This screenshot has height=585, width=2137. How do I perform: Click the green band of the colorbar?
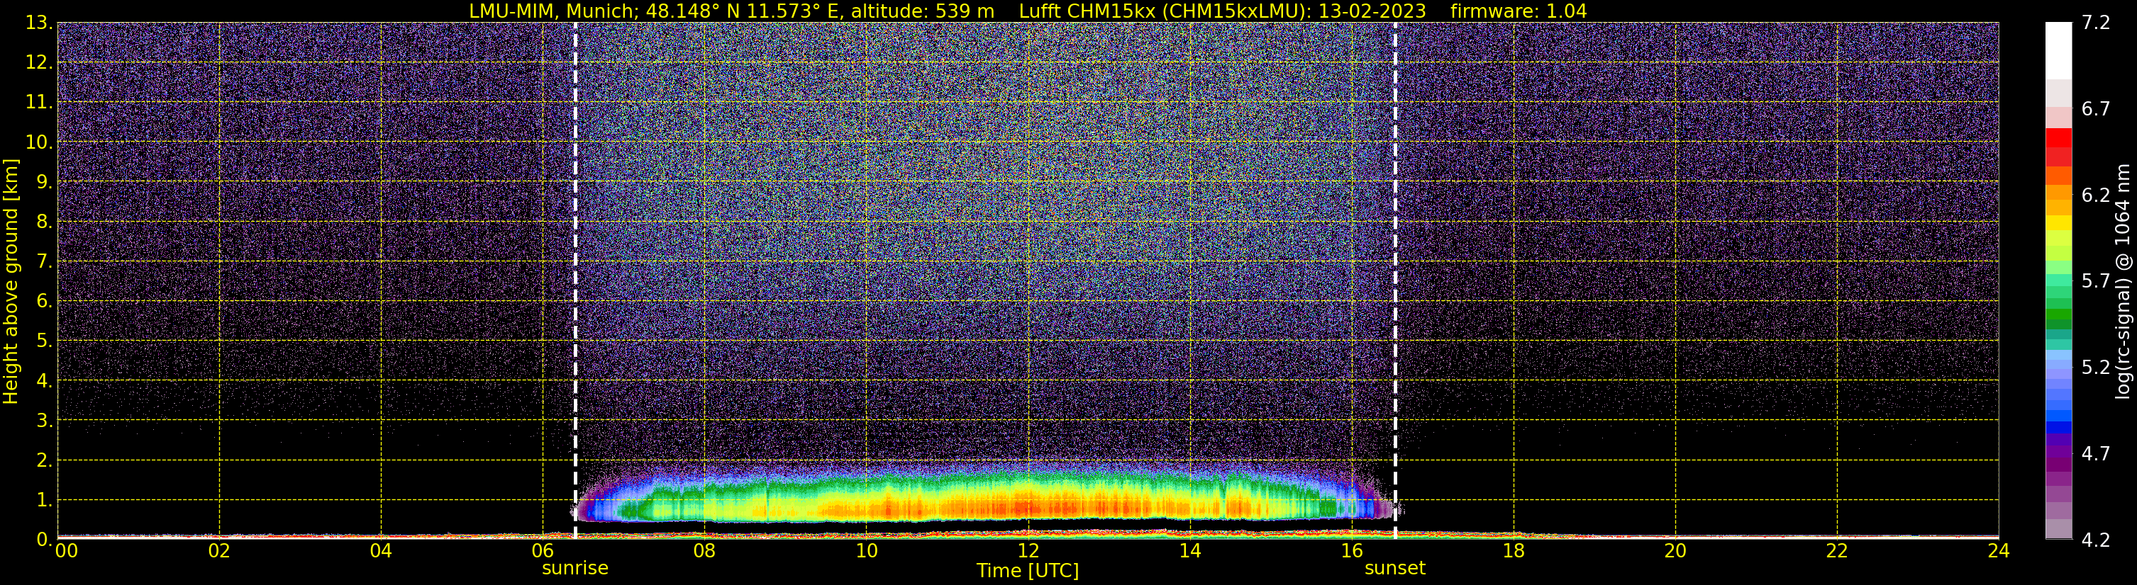[2058, 315]
